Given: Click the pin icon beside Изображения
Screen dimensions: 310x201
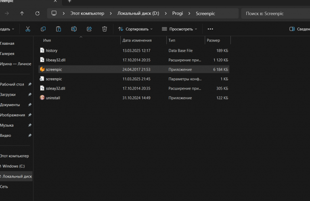Looking at the screenshot, I should point(29,115).
